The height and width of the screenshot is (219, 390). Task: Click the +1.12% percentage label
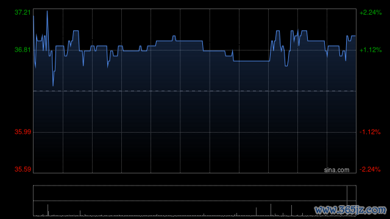(x=370, y=50)
